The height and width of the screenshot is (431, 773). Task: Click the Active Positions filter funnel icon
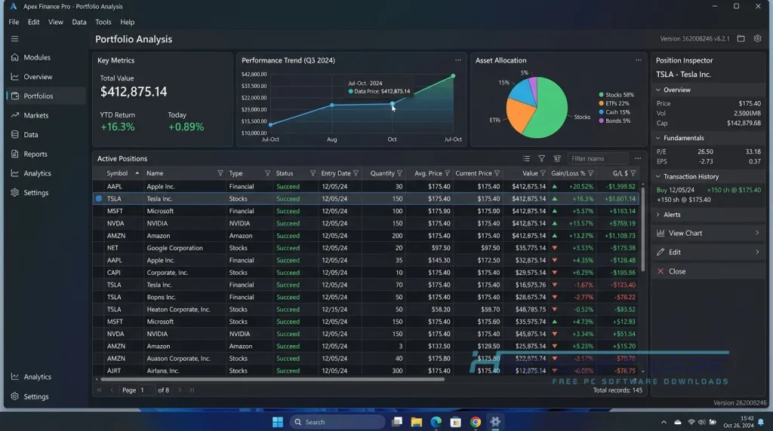click(542, 158)
